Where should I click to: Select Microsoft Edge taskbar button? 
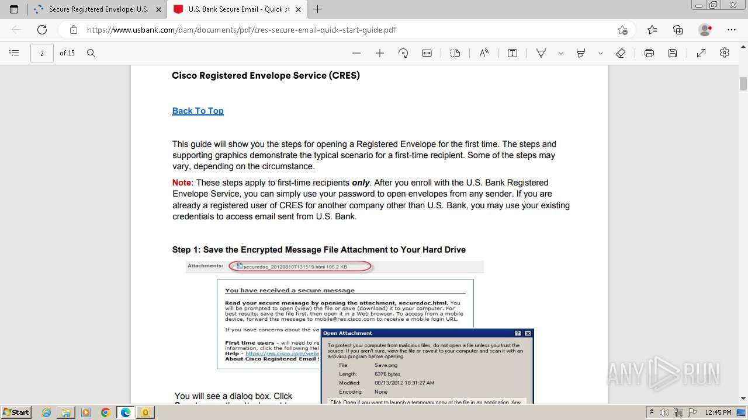[126, 412]
